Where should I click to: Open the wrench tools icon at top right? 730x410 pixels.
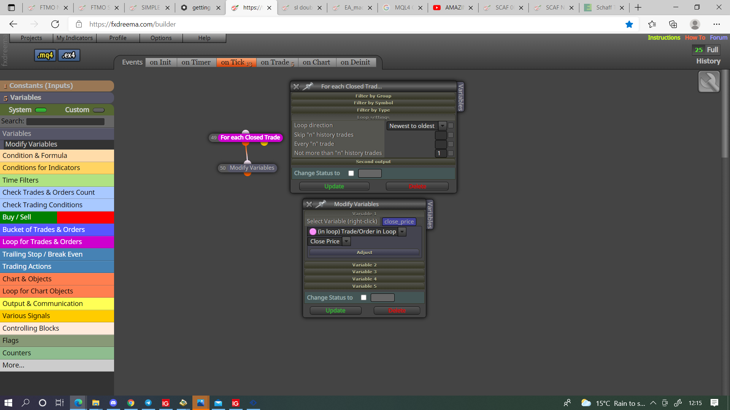(x=709, y=82)
